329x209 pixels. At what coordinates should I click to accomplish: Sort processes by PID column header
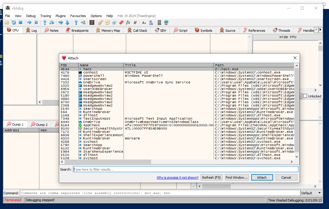(69, 65)
